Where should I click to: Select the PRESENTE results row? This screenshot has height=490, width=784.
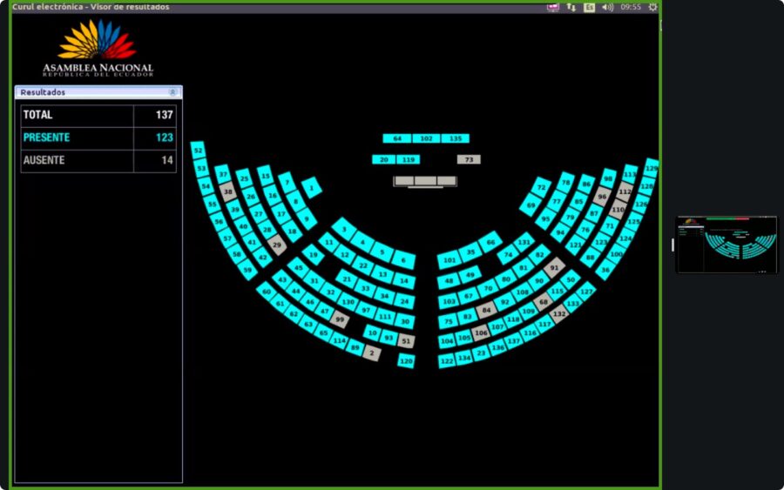[x=98, y=138]
